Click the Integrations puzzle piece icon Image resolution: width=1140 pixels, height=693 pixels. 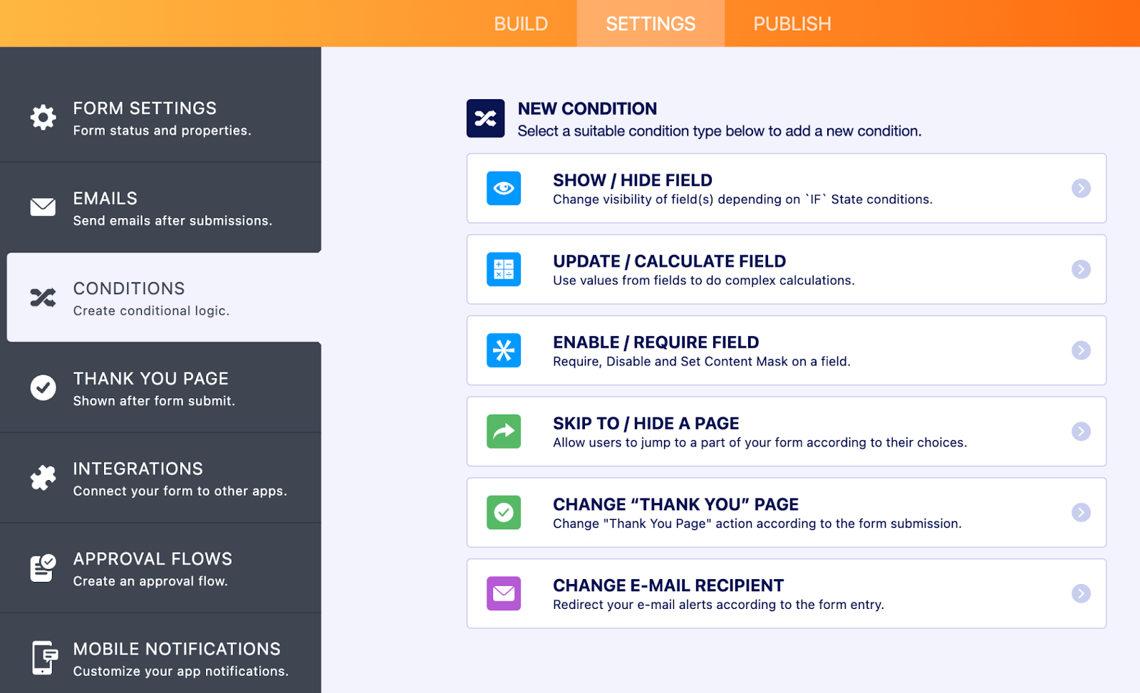point(43,478)
